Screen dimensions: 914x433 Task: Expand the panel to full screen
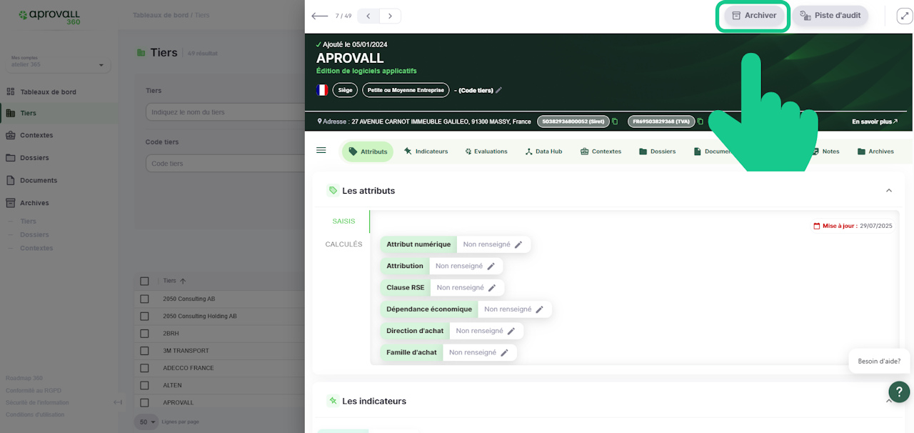click(904, 16)
